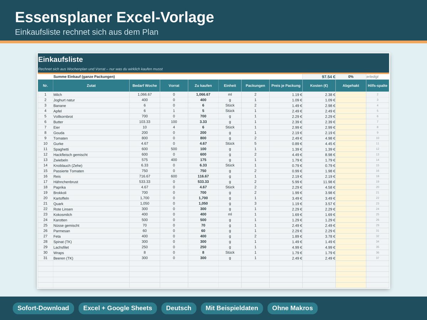Click the 116.67 Zu kaufen value for Reis
The image size is (427, 320).
click(x=203, y=176)
